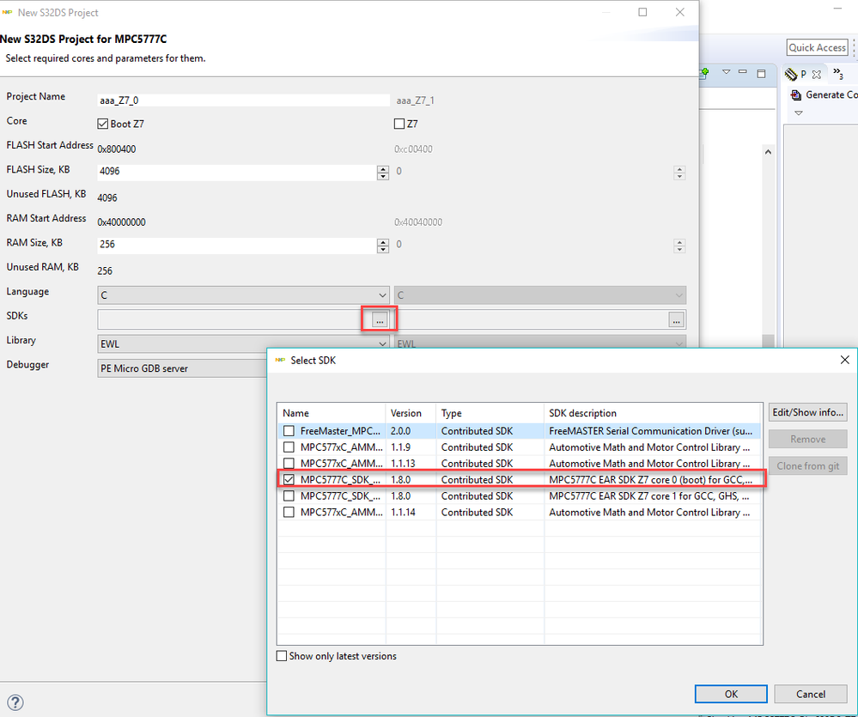Increase the Boot Z7 FLASH Size value
858x717 pixels.
[383, 169]
